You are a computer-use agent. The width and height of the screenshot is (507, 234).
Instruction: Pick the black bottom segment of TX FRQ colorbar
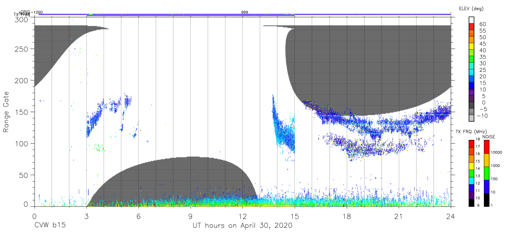pos(471,203)
